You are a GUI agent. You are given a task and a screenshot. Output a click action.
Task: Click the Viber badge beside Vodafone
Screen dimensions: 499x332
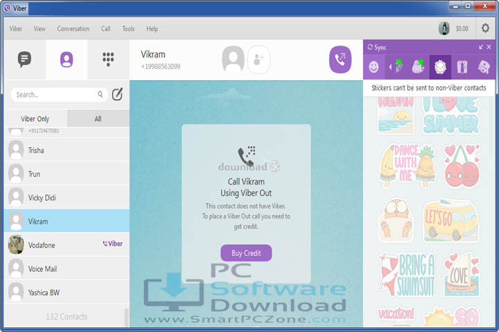click(x=113, y=243)
